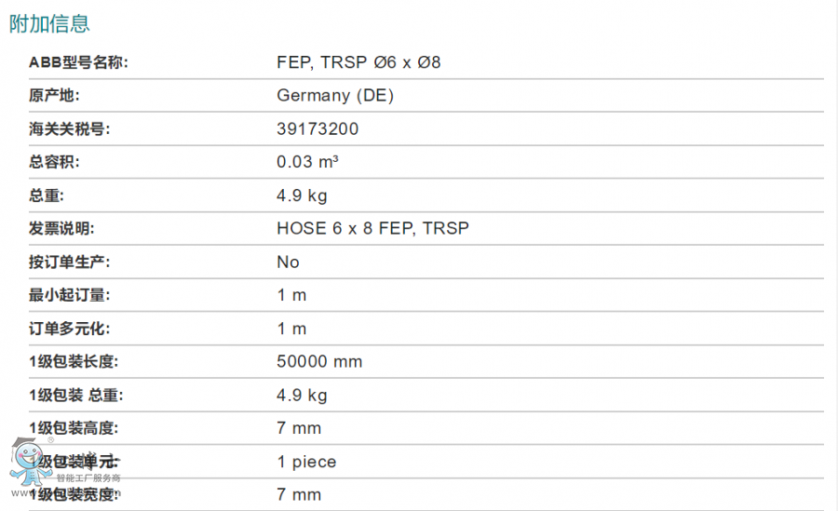The image size is (838, 511).
Task: Select the 总容积 label
Action: [x=55, y=162]
